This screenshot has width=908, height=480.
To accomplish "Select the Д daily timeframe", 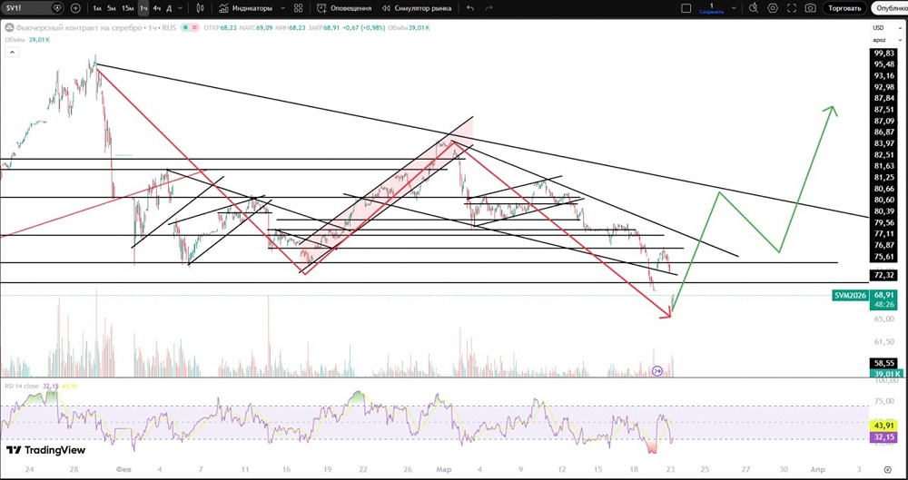I will [169, 8].
